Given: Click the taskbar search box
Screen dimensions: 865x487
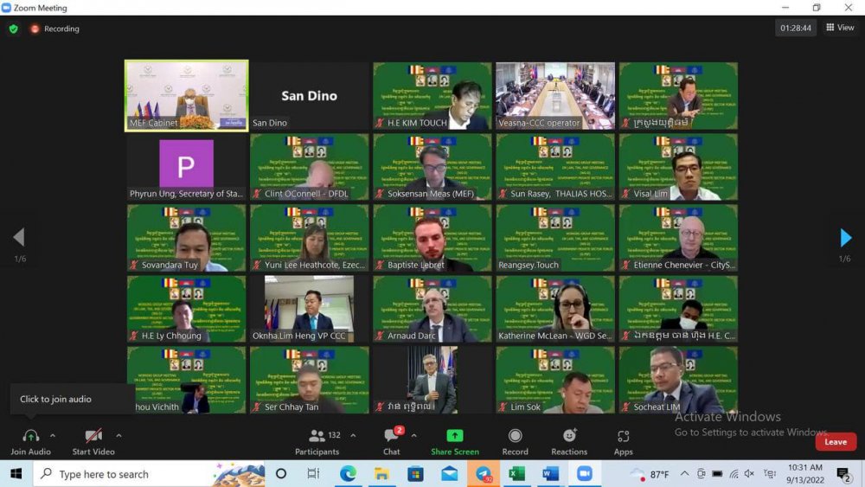Looking at the screenshot, I should (149, 474).
